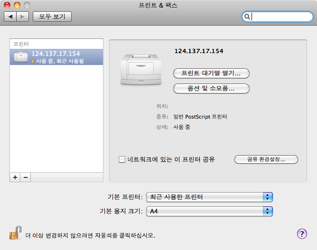Click the lock icon to prevent changes
The height and width of the screenshot is (250, 317).
16,233
